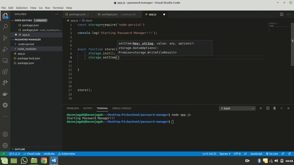294x165 pixels.
Task: Expand the node_modules folder
Action: click(x=15, y=49)
